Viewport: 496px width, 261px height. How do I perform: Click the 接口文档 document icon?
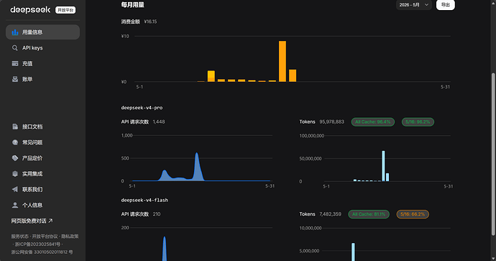click(x=15, y=127)
